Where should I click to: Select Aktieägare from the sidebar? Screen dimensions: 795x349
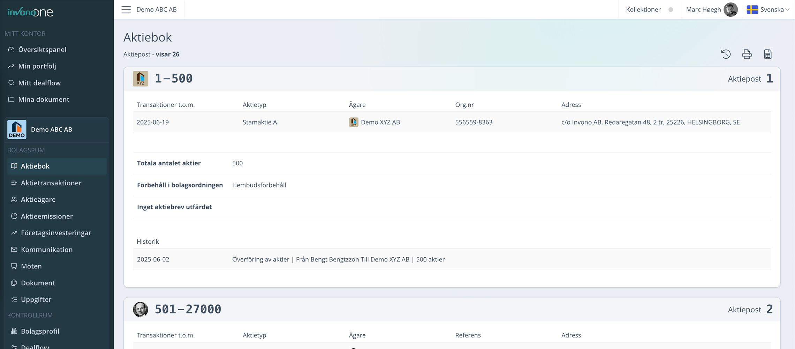(x=38, y=199)
